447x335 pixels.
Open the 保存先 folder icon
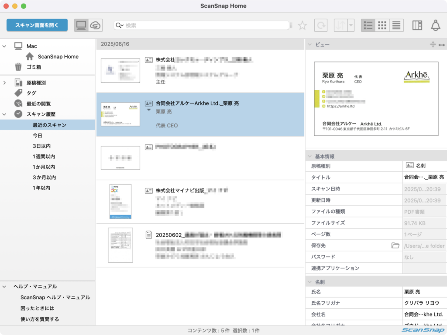(x=395, y=245)
